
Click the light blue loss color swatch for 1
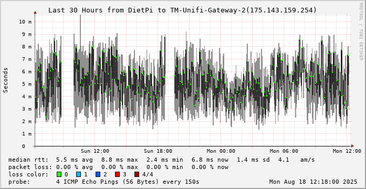point(78,174)
